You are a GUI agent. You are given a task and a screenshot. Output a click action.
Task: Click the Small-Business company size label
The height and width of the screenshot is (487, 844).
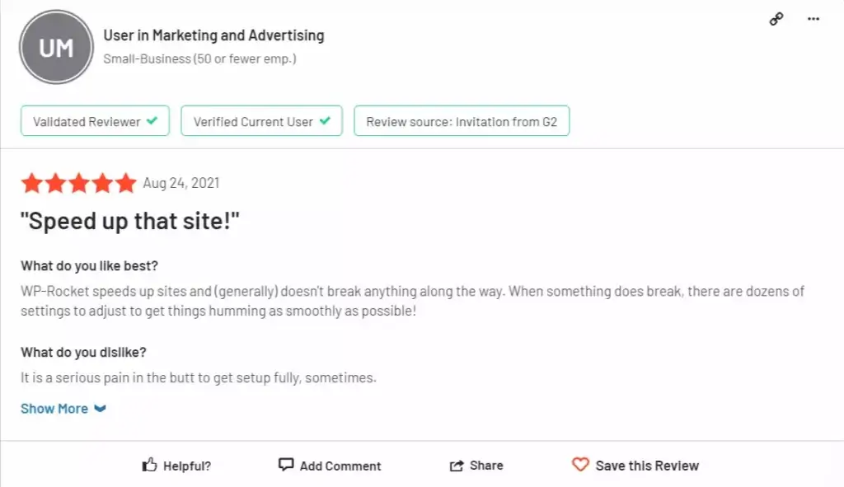click(x=199, y=59)
